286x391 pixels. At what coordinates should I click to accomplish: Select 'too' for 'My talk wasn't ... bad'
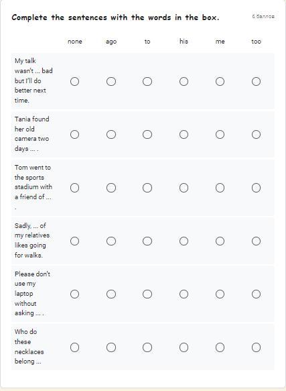(x=256, y=81)
